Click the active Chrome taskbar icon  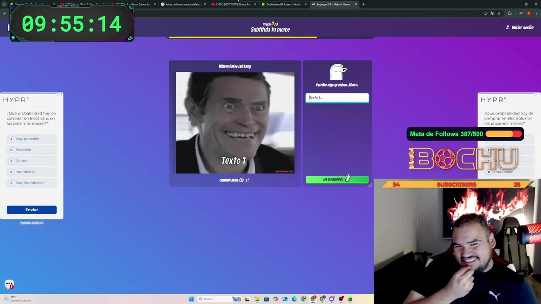point(313,299)
